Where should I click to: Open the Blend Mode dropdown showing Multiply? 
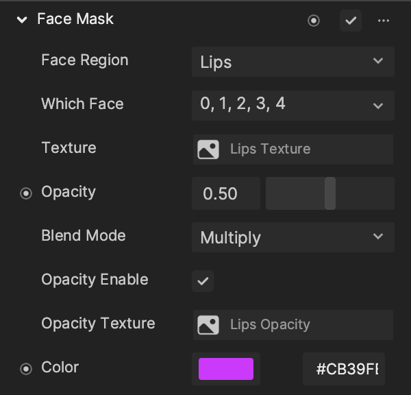coord(293,237)
